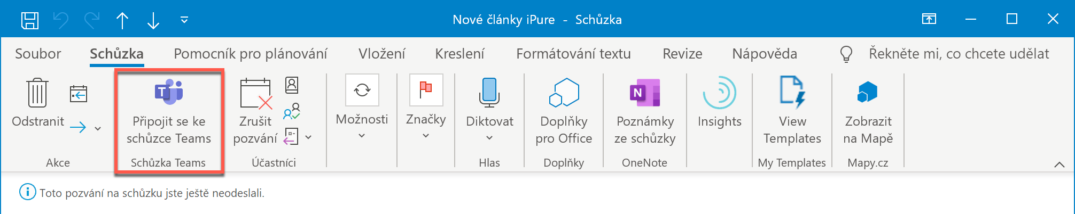Open the Insights panel
The width and height of the screenshot is (1075, 214).
pyautogui.click(x=719, y=93)
